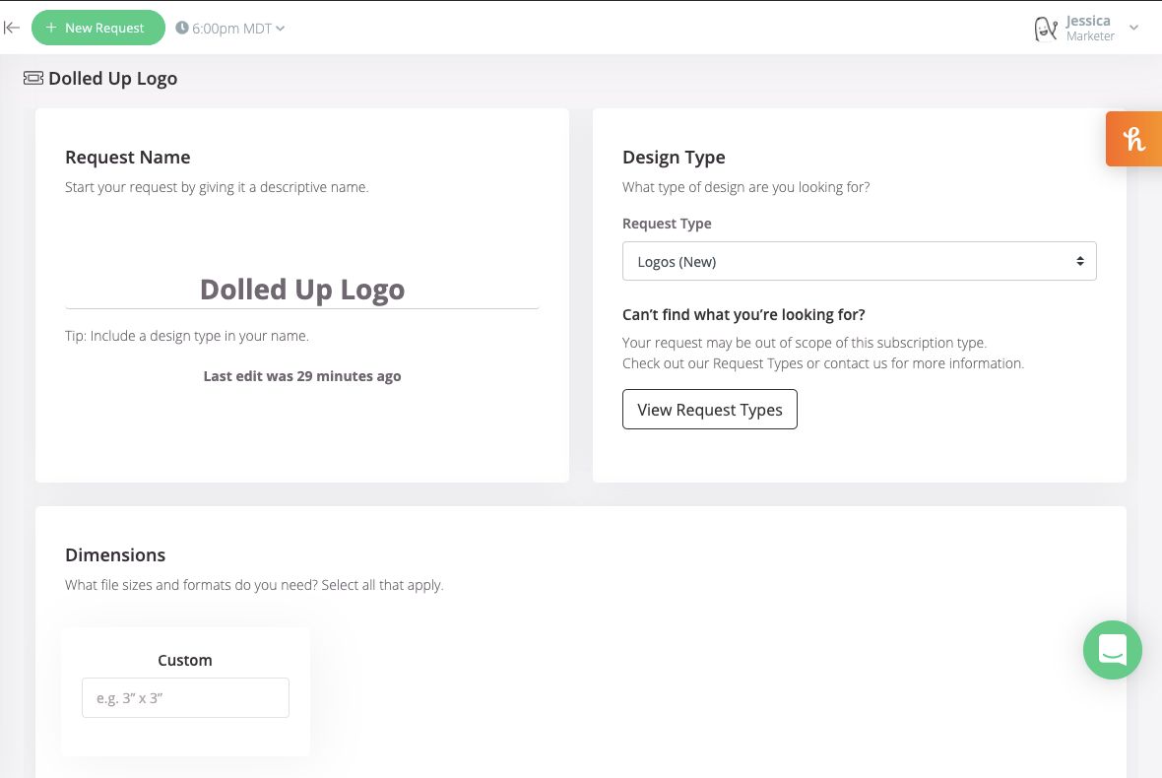
Task: Click the Custom dimensions input field
Action: coord(185,697)
